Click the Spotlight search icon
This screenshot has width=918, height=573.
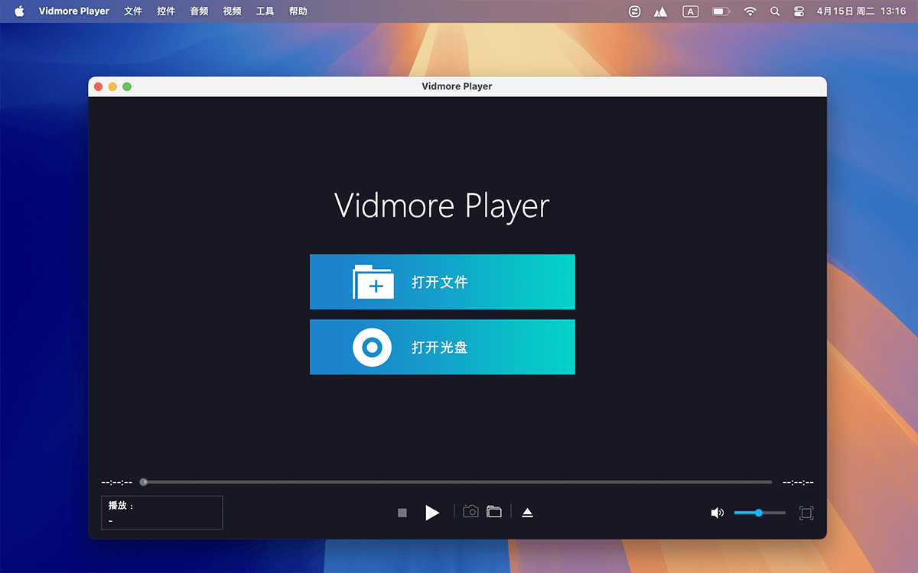[x=775, y=11]
